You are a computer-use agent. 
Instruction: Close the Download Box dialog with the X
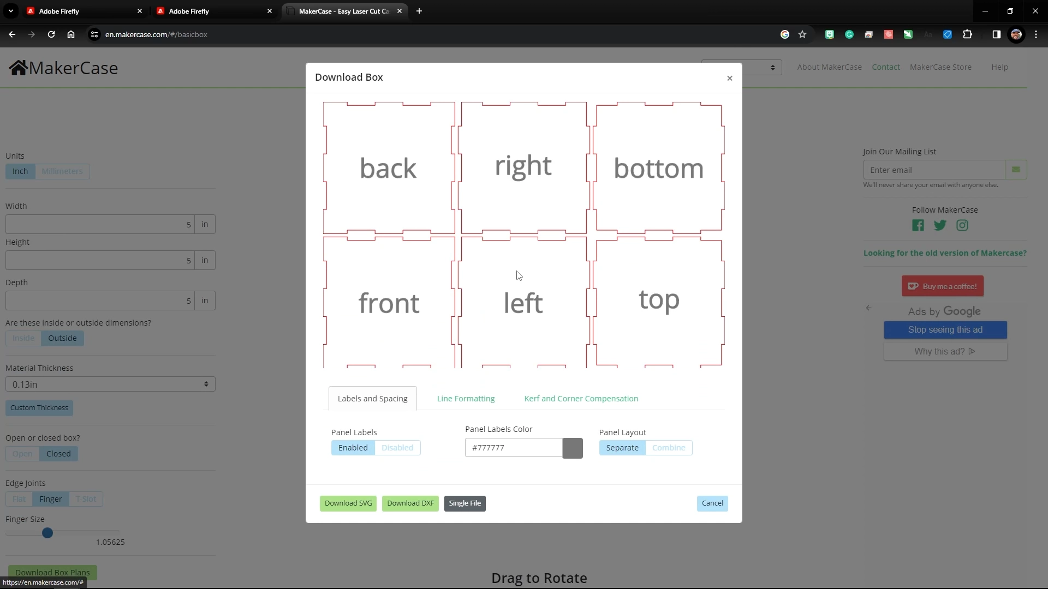(x=729, y=78)
